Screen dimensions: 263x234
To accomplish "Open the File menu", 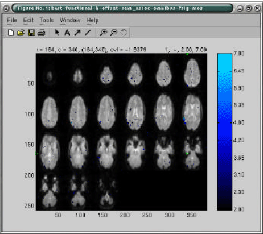I will [12, 20].
